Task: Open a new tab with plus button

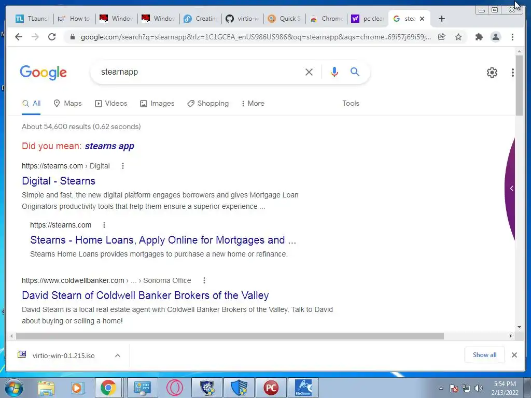Action: (x=442, y=19)
